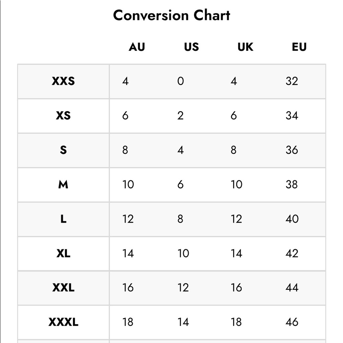Select the UK column header
This screenshot has width=343, height=343.
[x=246, y=47]
